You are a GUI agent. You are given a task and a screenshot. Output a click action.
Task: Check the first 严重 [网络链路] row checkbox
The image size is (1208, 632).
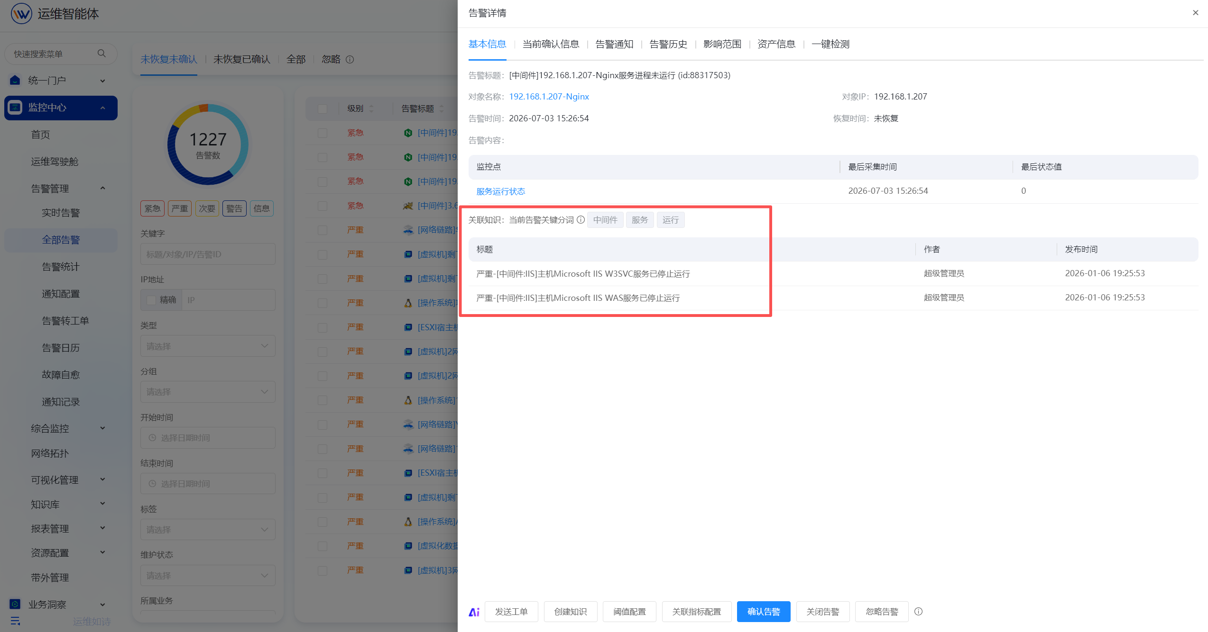tap(323, 230)
